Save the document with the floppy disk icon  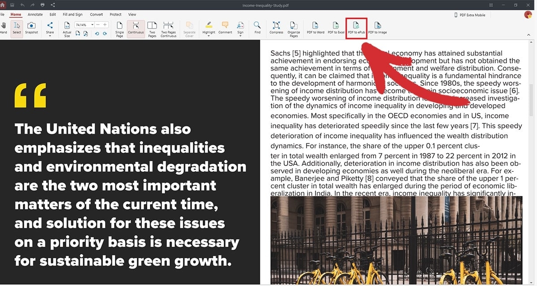[12, 5]
